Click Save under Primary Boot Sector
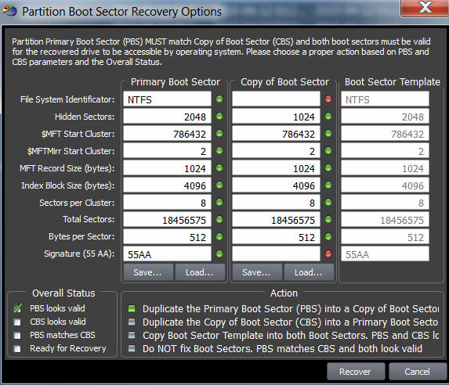Image resolution: width=449 pixels, height=385 pixels. (x=148, y=272)
